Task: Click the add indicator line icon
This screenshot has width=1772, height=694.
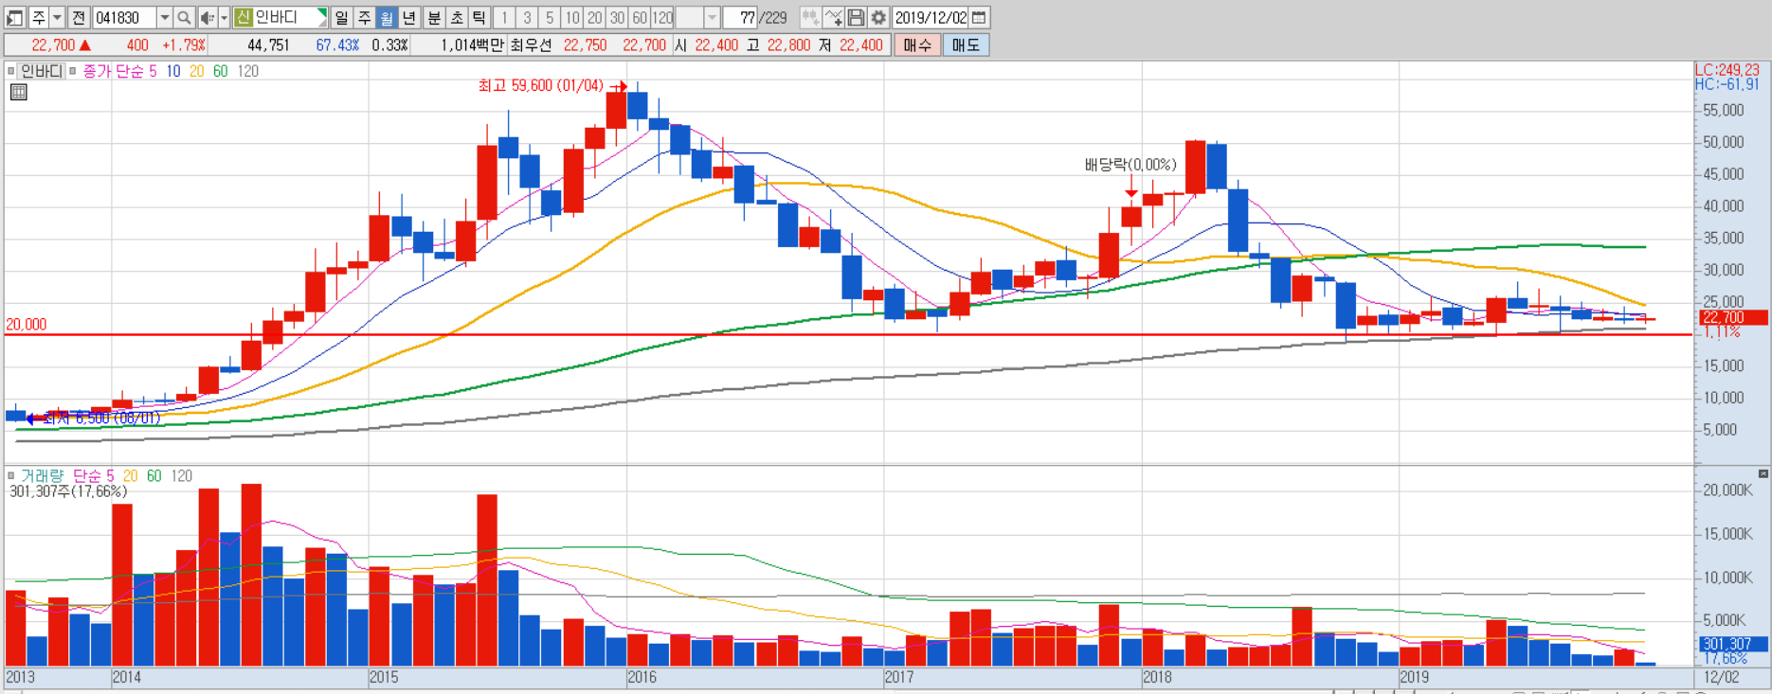Action: tap(833, 17)
